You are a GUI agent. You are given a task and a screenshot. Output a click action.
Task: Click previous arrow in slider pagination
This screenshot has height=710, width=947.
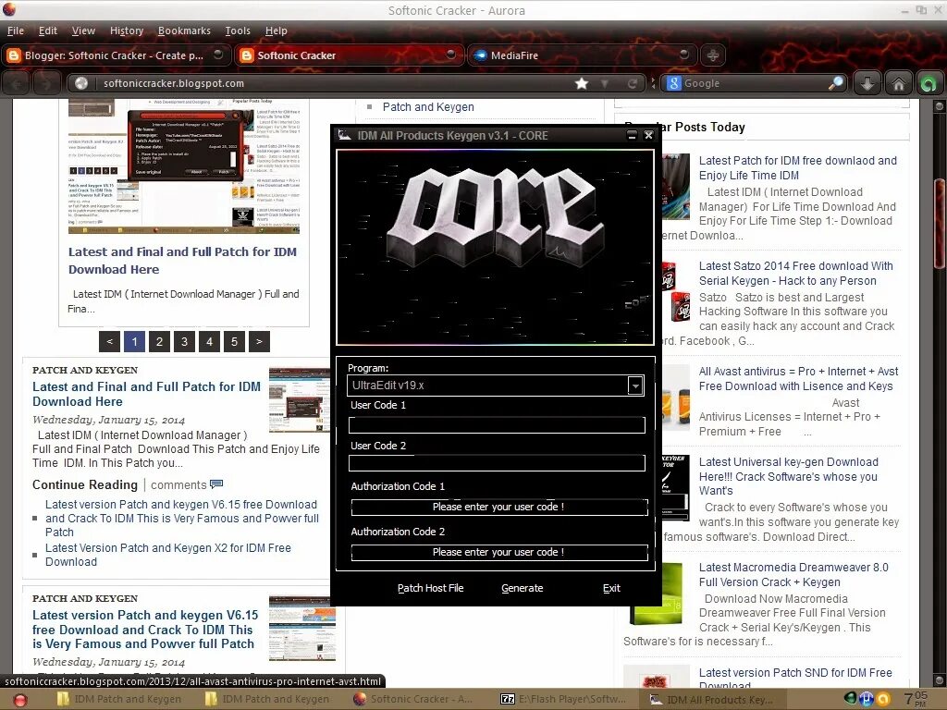[109, 342]
